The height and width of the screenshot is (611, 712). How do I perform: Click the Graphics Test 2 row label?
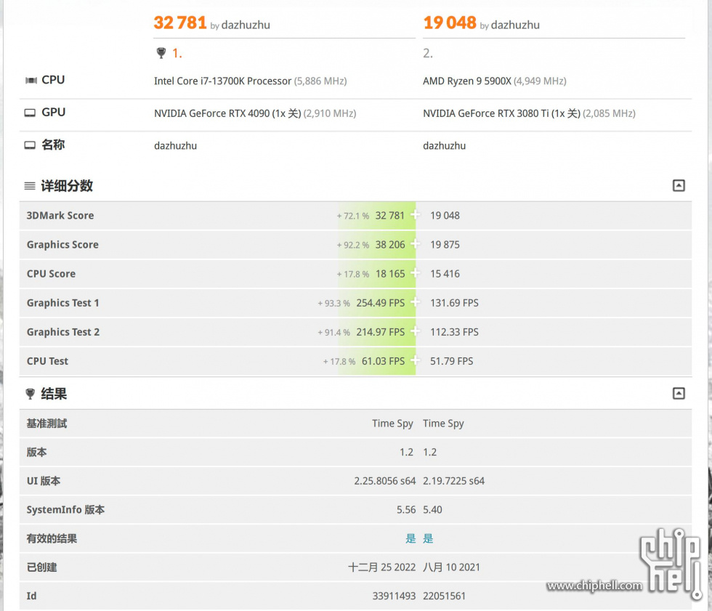point(63,332)
